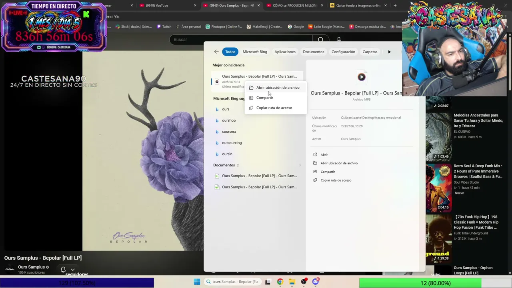
Task: Click the file location path in preview pane
Action: tap(371, 118)
